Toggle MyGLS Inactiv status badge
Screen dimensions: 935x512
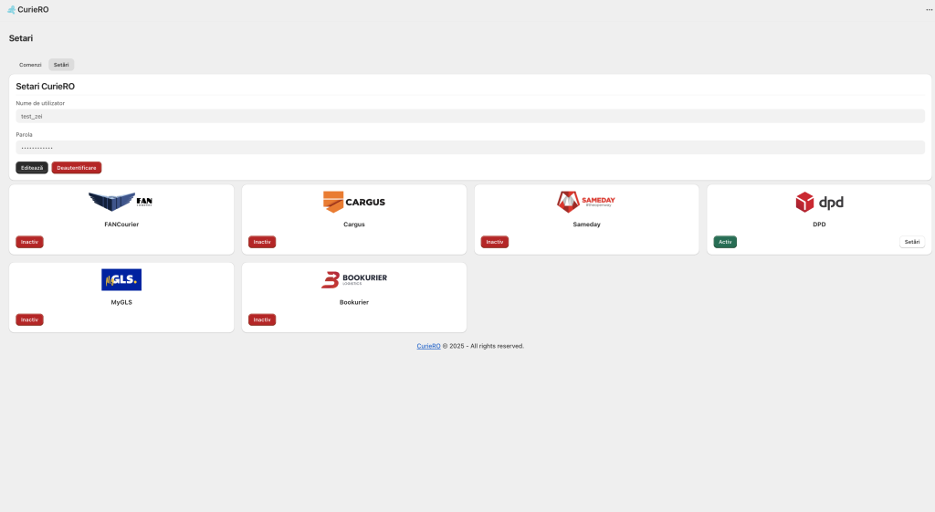(x=29, y=320)
